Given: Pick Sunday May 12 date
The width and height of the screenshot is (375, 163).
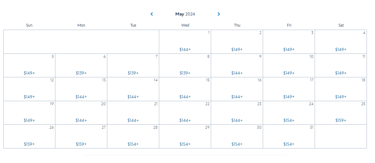Looking at the screenshot, I should click(x=29, y=97).
